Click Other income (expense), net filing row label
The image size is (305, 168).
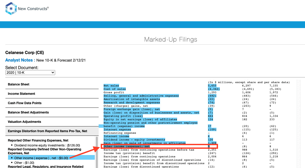127,146
